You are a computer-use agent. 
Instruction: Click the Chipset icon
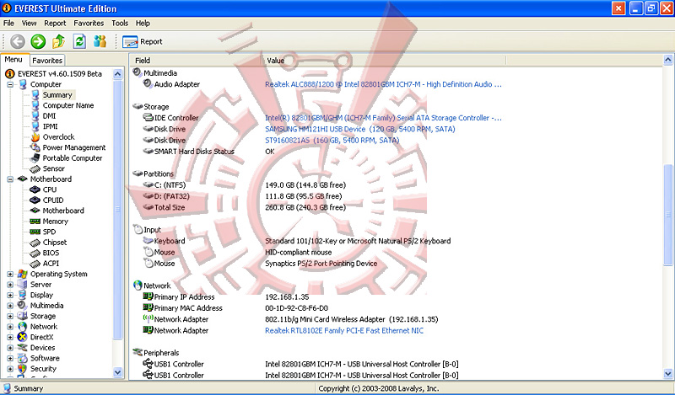click(x=35, y=243)
